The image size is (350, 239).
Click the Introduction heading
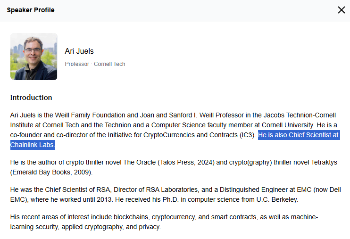(x=31, y=98)
